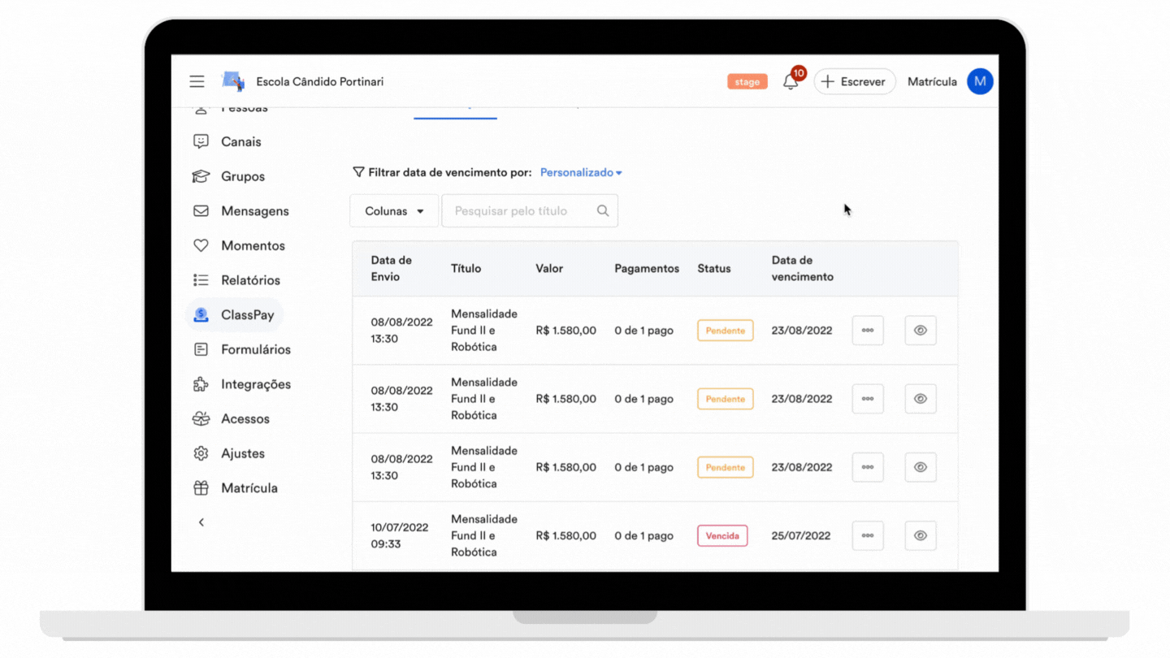1170x658 pixels.
Task: Click the orange stage badge
Action: (747, 81)
